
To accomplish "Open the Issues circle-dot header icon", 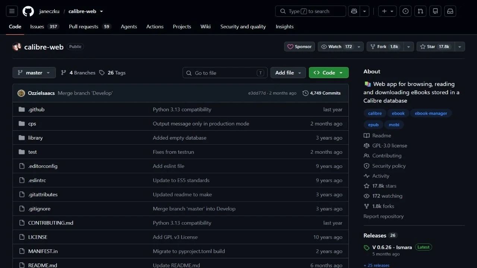I will pos(405,11).
